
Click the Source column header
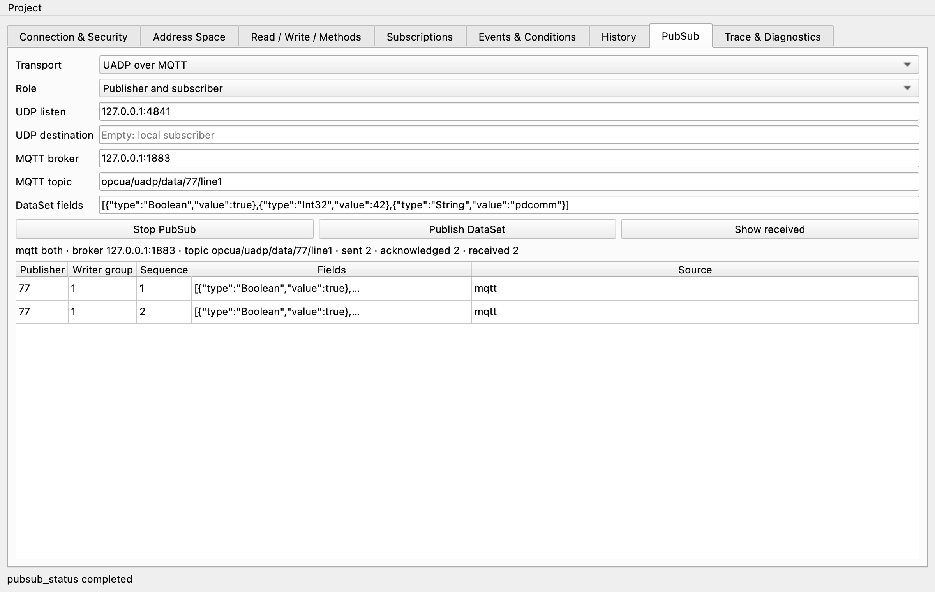click(695, 270)
